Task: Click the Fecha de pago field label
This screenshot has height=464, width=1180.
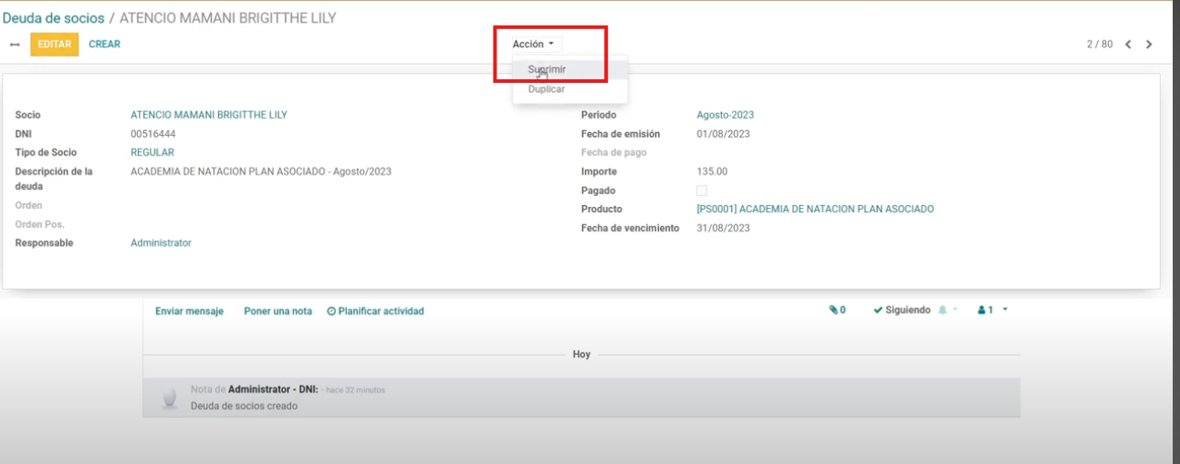Action: (613, 152)
